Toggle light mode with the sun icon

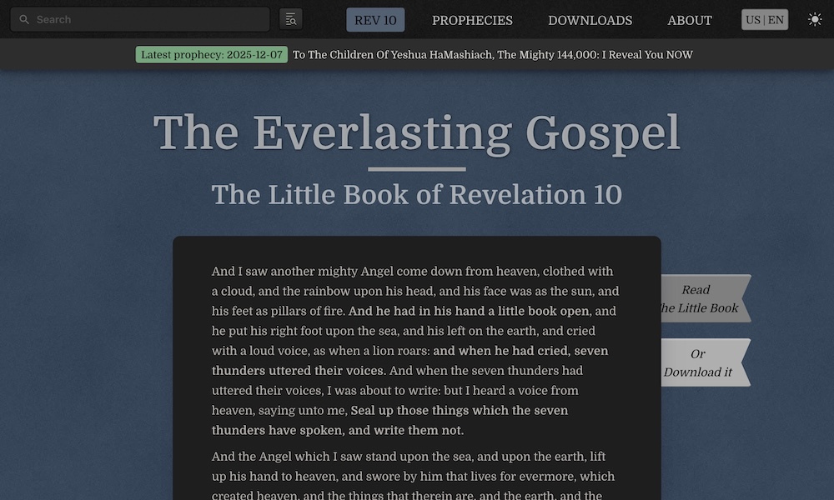815,19
